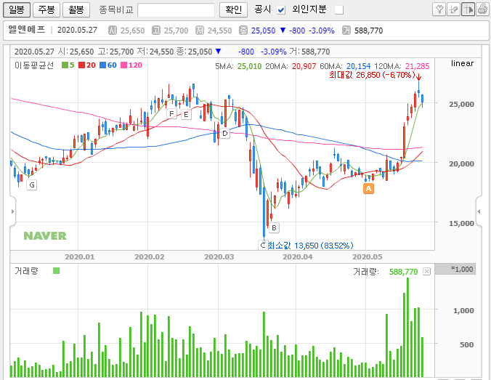Click the green 거래량 legend swatch
Viewport: 491px width, 380px height.
pos(57,271)
